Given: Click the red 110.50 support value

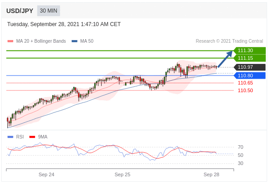Looking at the screenshot, I should coord(245,90).
